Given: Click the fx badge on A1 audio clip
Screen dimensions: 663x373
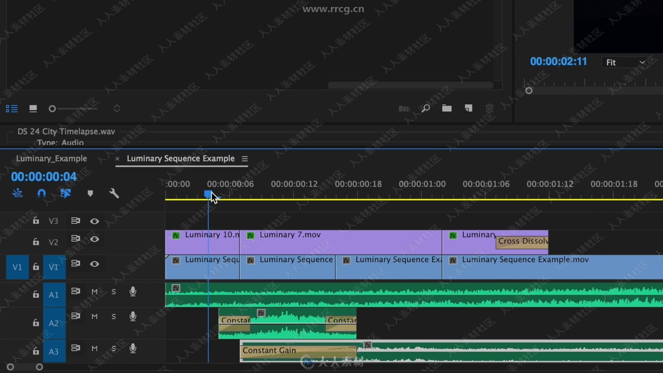Looking at the screenshot, I should click(176, 288).
